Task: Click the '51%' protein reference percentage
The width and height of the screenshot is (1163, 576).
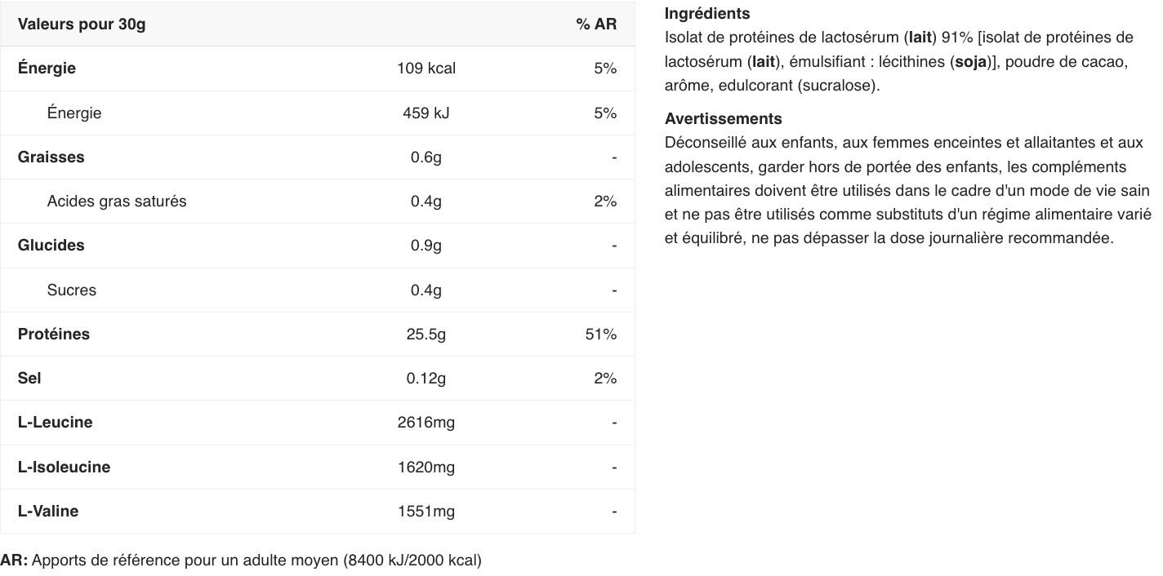Action: click(600, 334)
